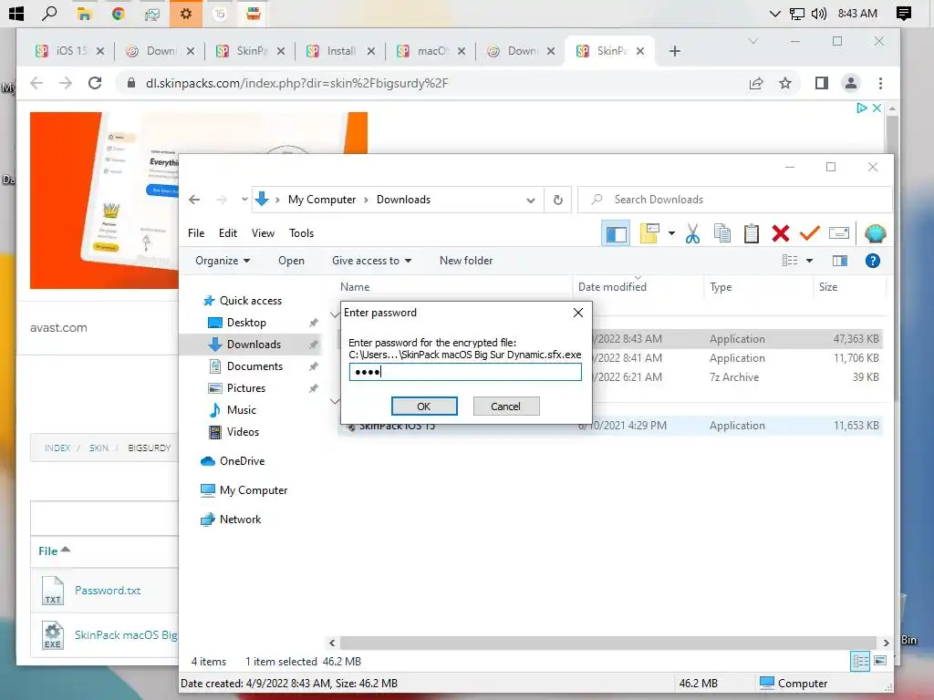
Task: Switch to large icons view status icon
Action: (880, 662)
